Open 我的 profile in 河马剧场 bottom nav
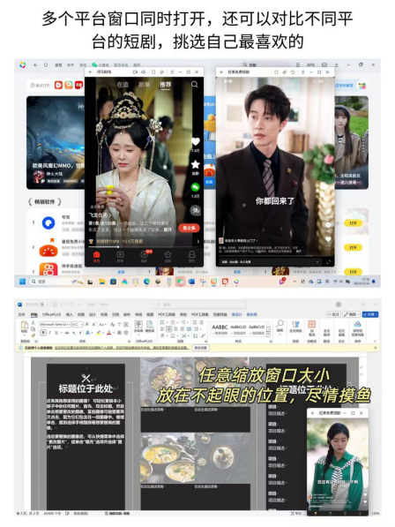The width and height of the screenshot is (395, 527). tap(191, 257)
